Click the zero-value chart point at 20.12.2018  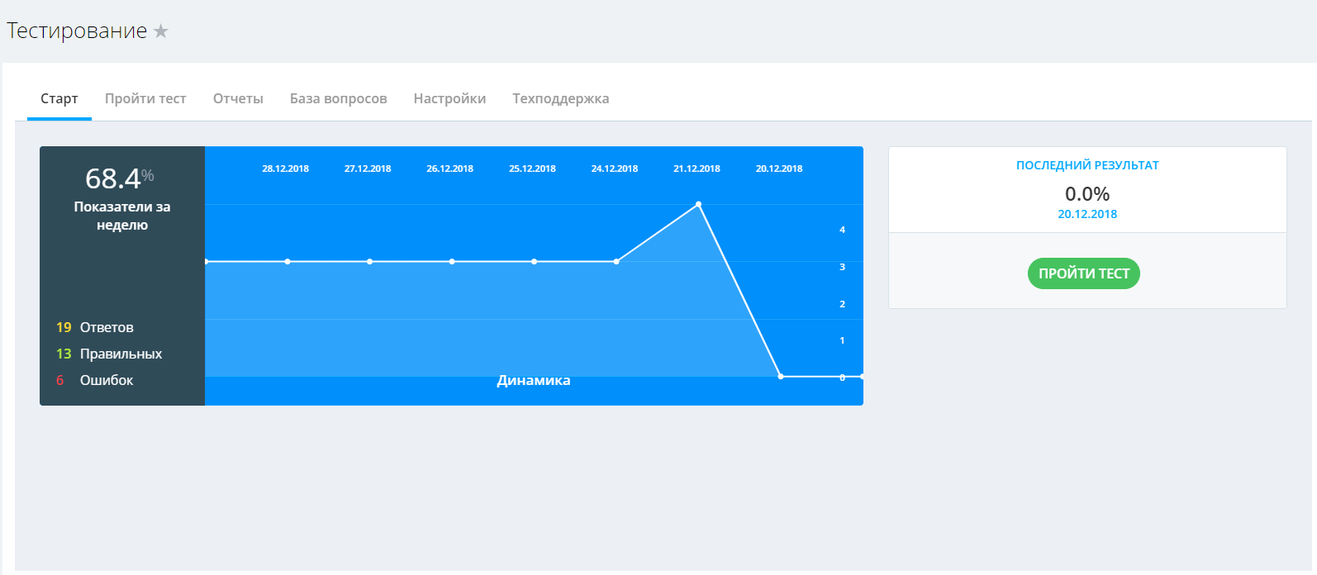(781, 377)
